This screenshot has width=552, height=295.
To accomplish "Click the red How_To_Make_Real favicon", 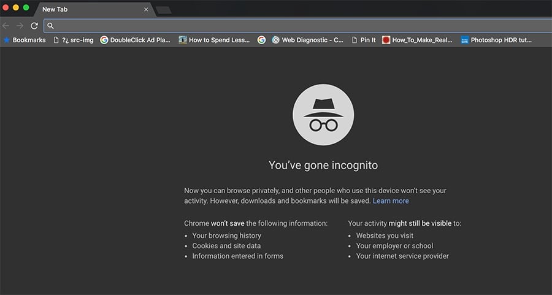I will pos(386,40).
